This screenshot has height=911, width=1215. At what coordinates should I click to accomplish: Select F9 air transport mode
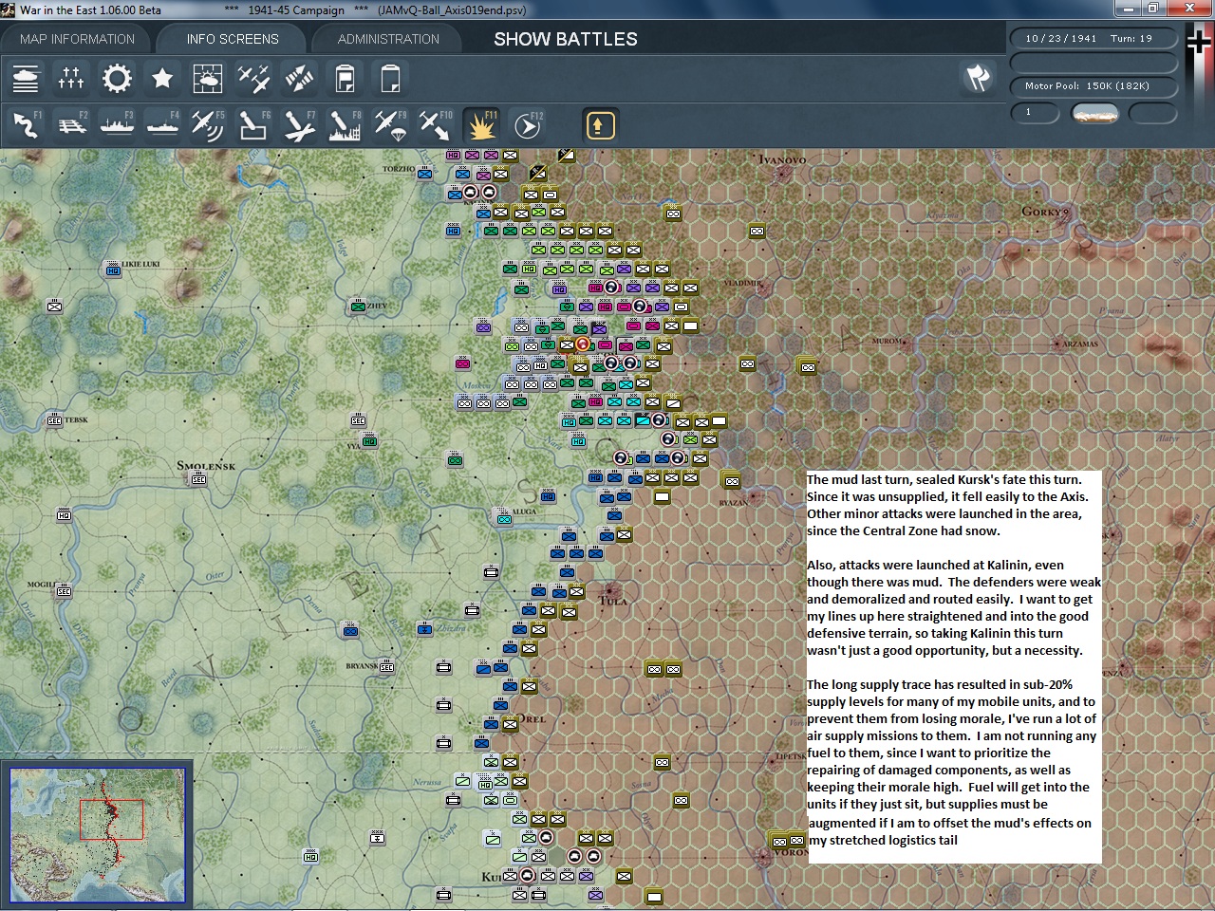point(390,124)
